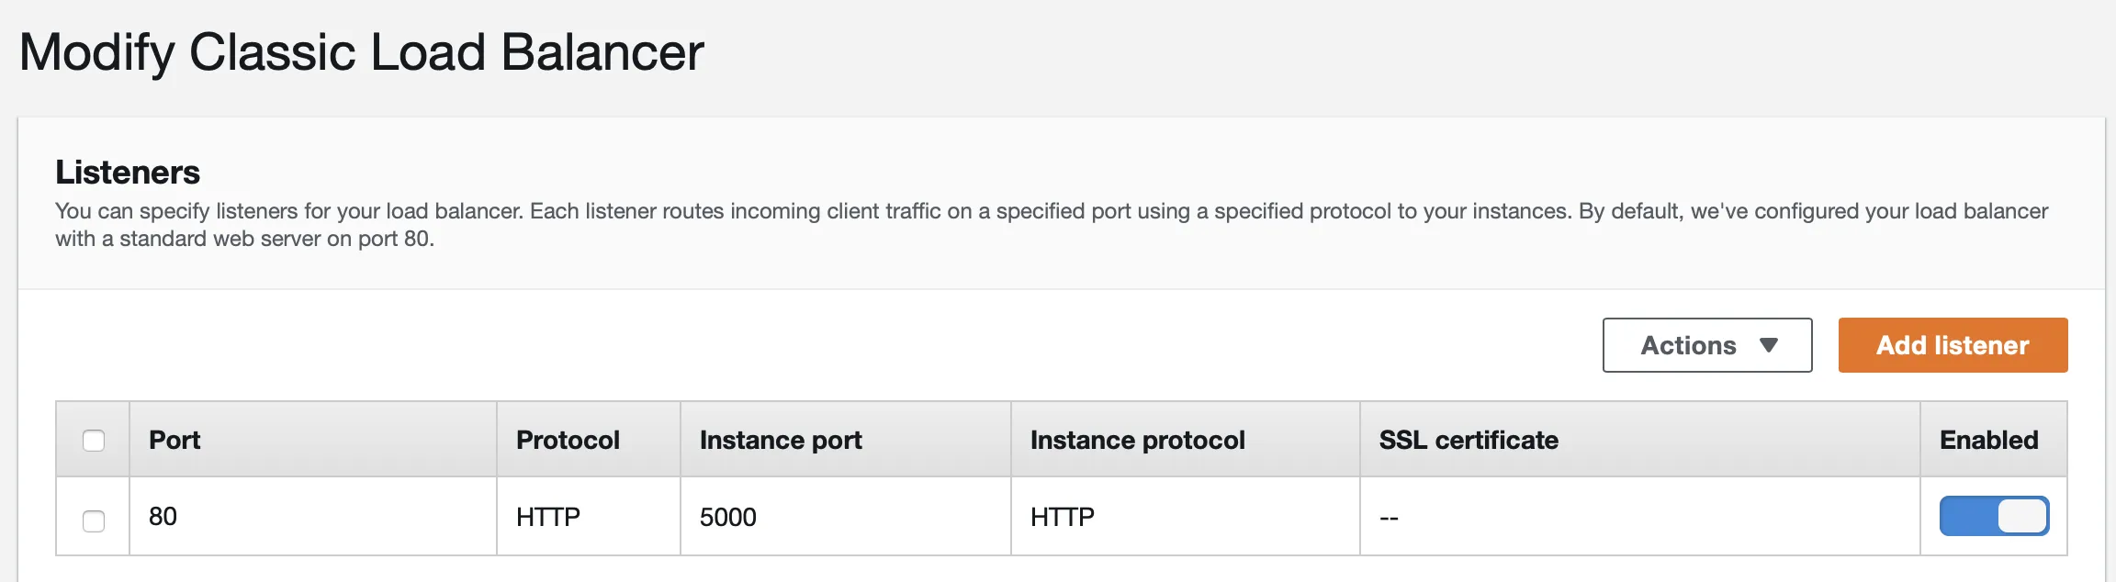This screenshot has width=2116, height=582.
Task: Click the Listeners section heading
Action: tap(128, 173)
